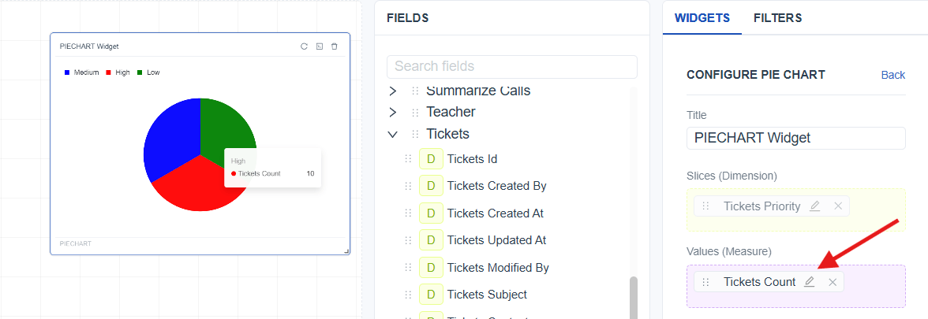This screenshot has height=319, width=928.
Task: Edit the Tickets Priority dimension
Action: tap(815, 206)
